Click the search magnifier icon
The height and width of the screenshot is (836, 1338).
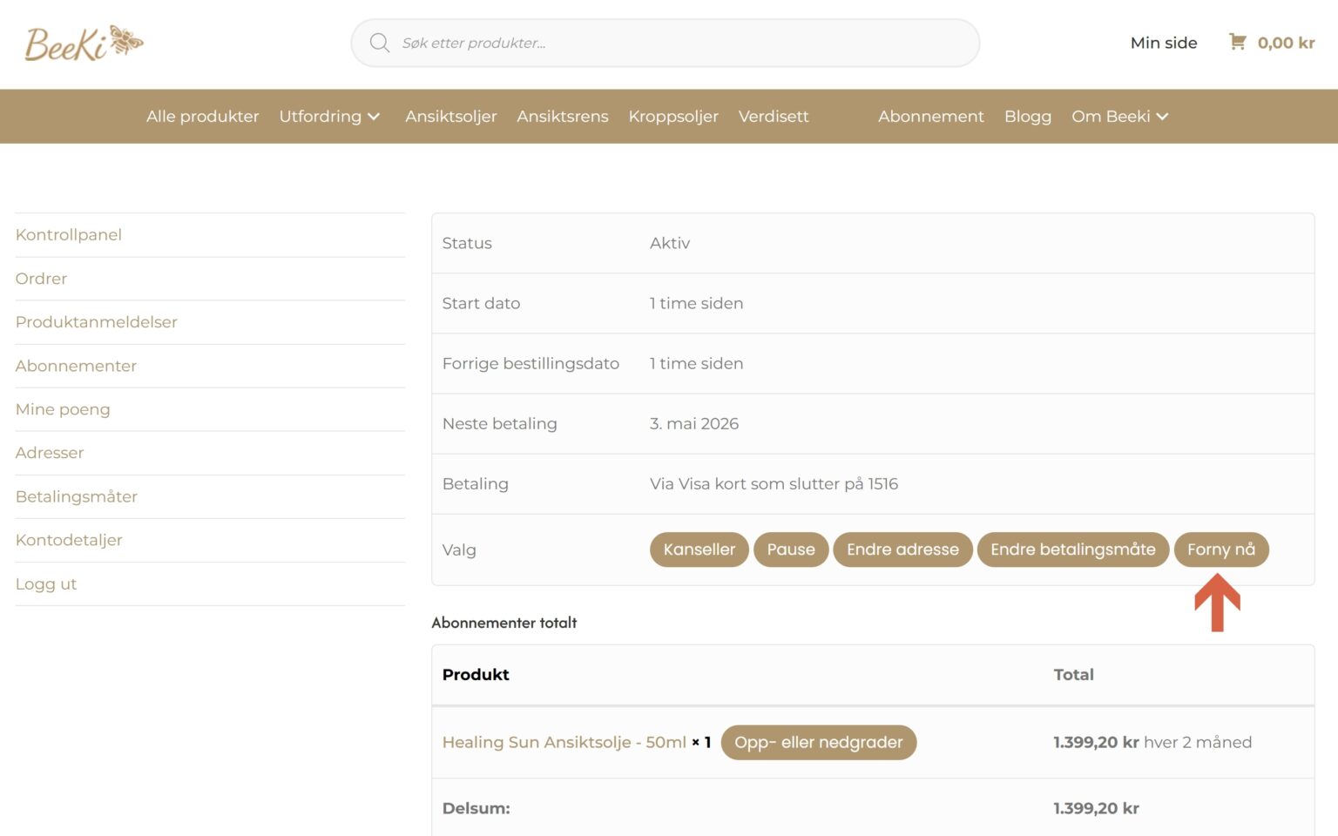[379, 43]
